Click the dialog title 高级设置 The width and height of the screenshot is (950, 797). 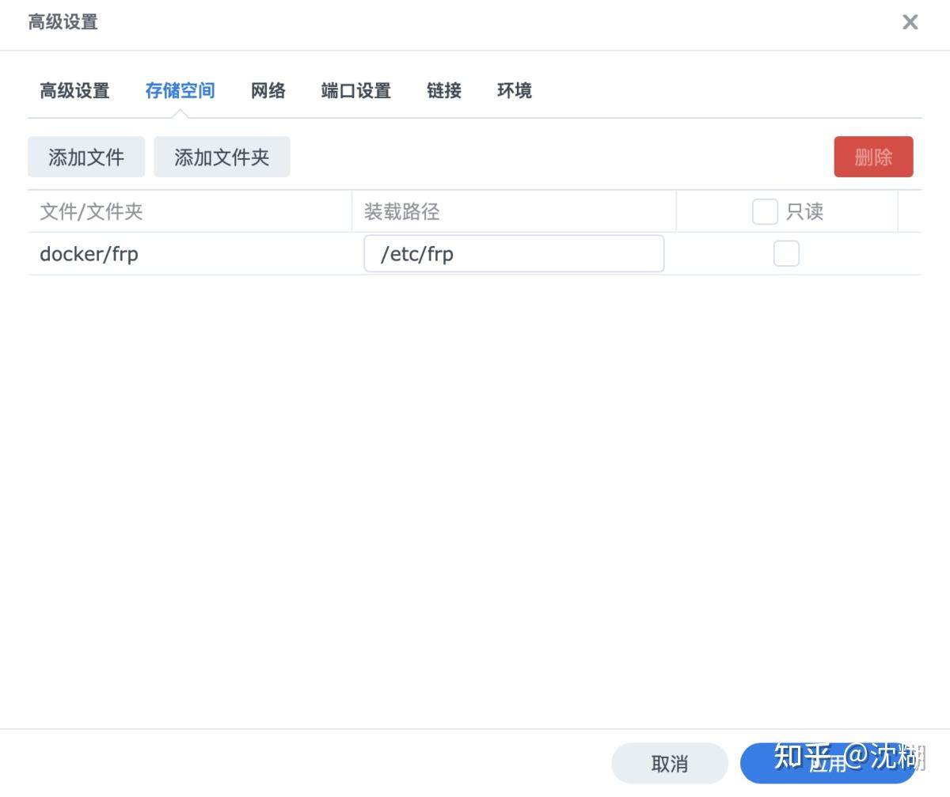point(63,23)
